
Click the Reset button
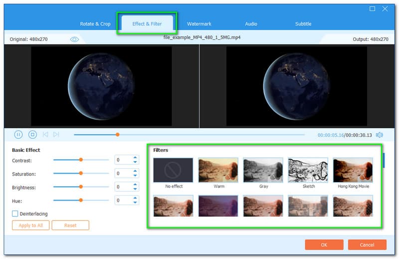(x=70, y=226)
